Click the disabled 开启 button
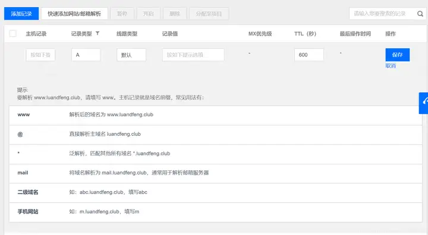 coord(148,14)
